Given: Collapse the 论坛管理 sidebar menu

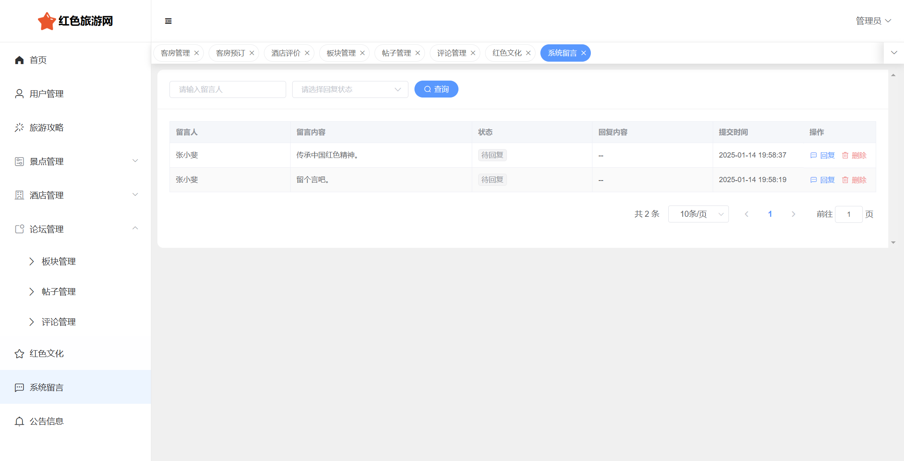Looking at the screenshot, I should pyautogui.click(x=135, y=228).
